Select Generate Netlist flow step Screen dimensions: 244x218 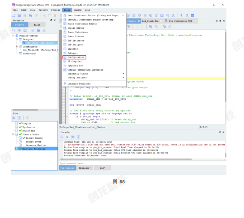[x=36, y=145]
